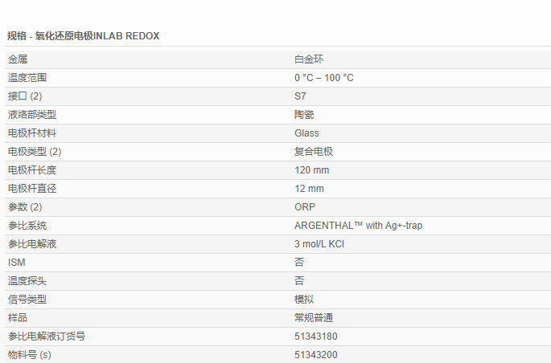Click the 12 mm shaft diameter value
The width and height of the screenshot is (551, 363).
pyautogui.click(x=309, y=189)
